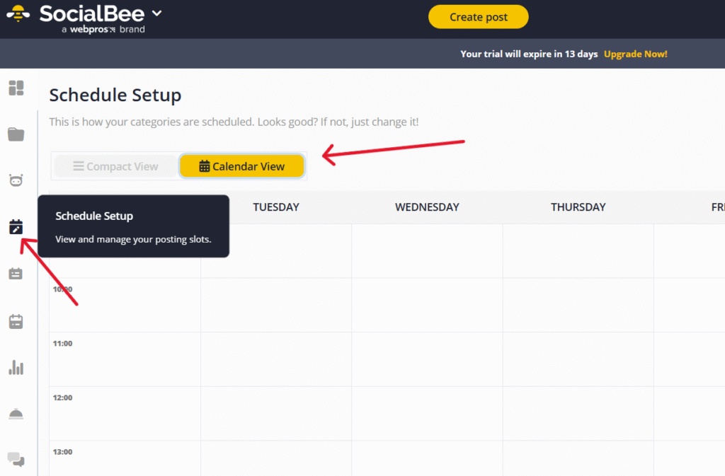The width and height of the screenshot is (725, 476).
Task: Click the SocialBee bee logo
Action: pos(18,14)
